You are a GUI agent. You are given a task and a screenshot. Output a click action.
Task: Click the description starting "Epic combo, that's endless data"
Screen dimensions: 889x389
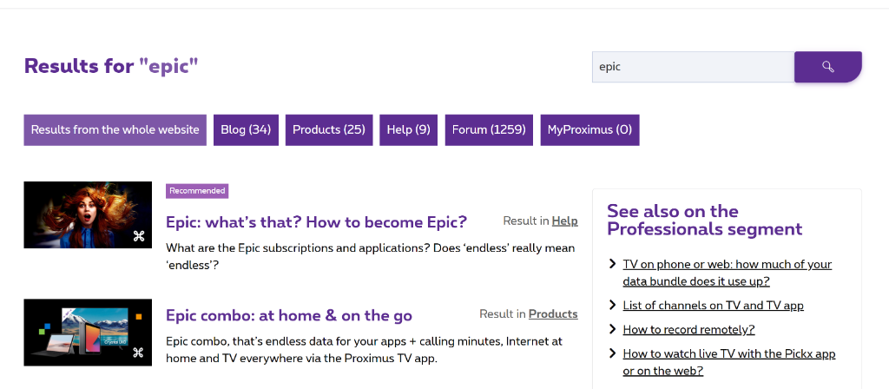pos(364,350)
